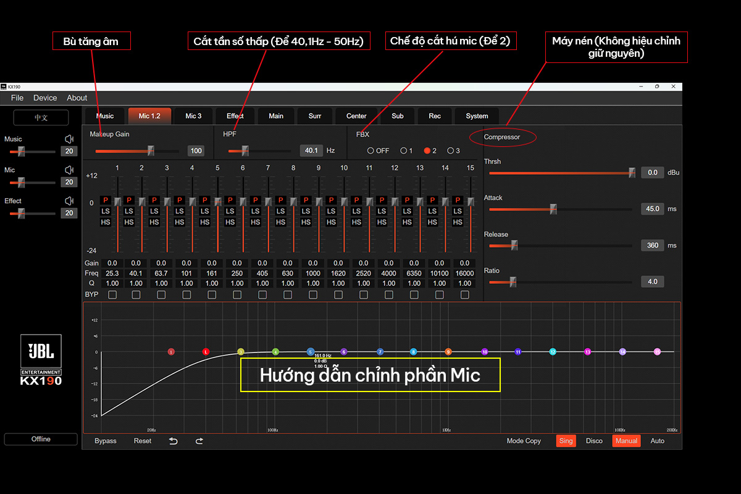
Task: Mute the Mic channel speaker icon
Action: coord(69,170)
